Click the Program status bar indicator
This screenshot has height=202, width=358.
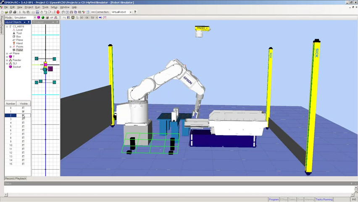pyautogui.click(x=274, y=199)
